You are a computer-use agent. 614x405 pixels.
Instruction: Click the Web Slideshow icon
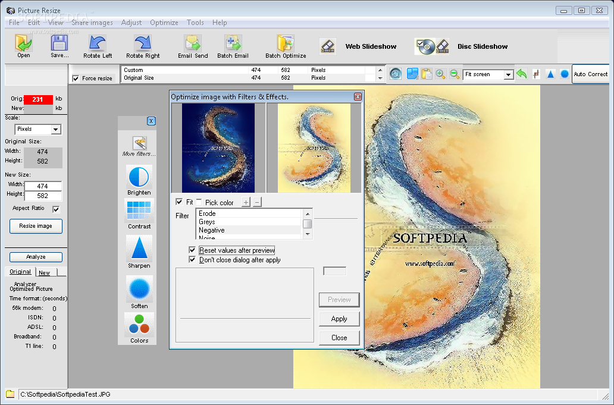pyautogui.click(x=327, y=46)
